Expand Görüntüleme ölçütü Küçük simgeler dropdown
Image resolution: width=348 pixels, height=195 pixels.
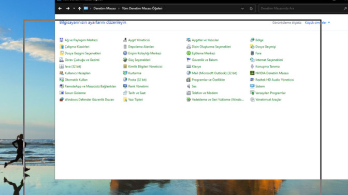[317, 23]
